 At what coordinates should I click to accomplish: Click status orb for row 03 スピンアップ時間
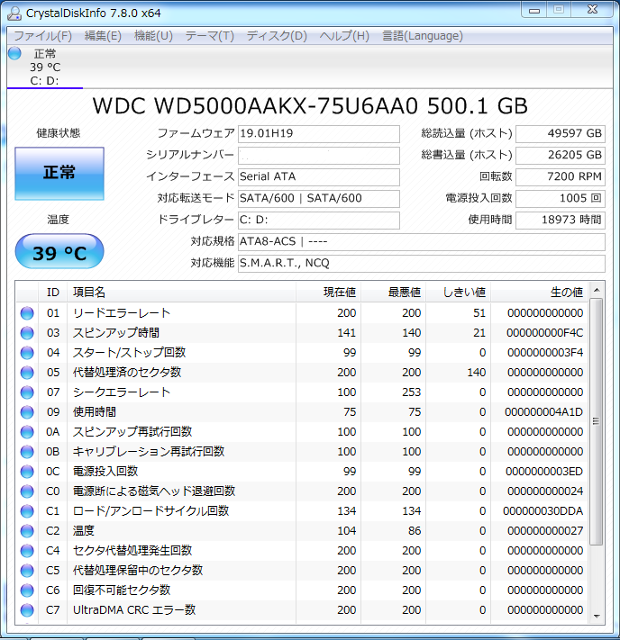tap(27, 333)
